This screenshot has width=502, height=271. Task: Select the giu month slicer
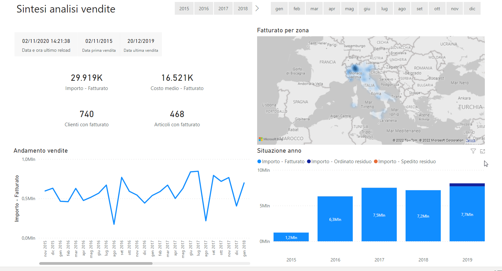pyautogui.click(x=367, y=9)
